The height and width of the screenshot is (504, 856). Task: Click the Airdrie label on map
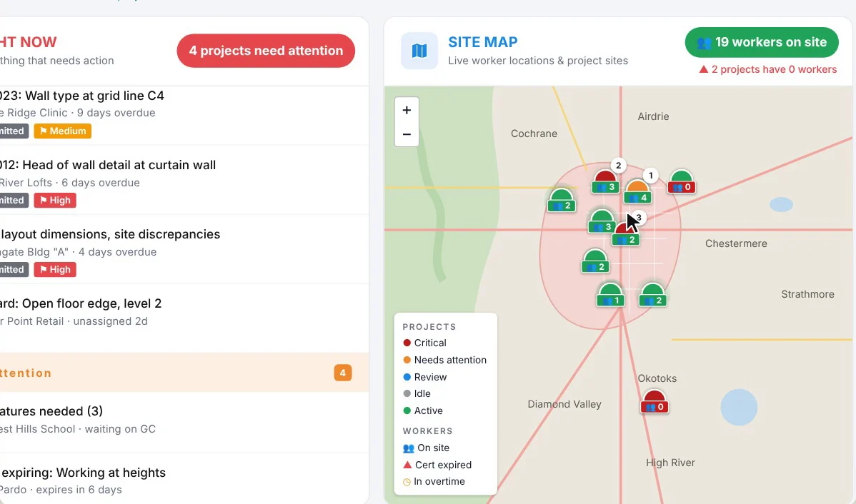click(654, 116)
